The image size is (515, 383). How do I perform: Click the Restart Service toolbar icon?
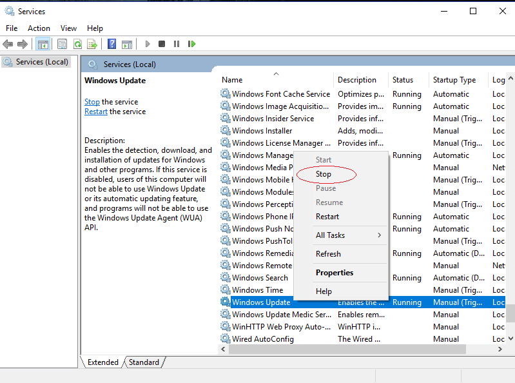(191, 44)
